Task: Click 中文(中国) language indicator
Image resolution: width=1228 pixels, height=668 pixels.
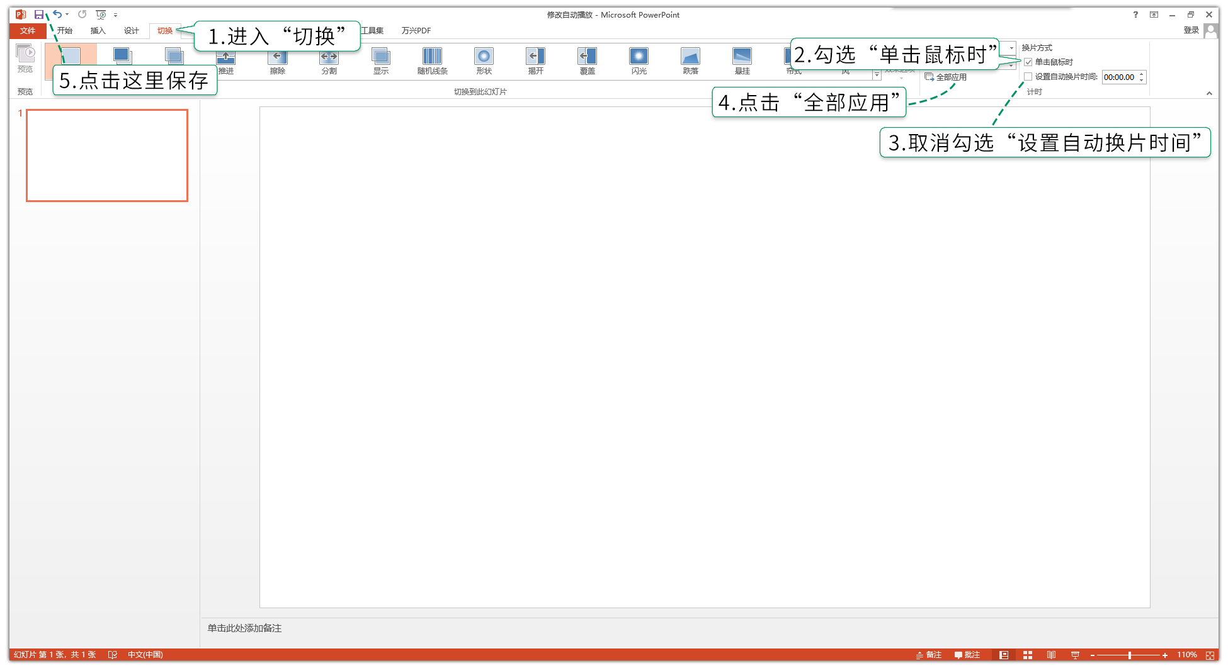Action: pyautogui.click(x=145, y=655)
